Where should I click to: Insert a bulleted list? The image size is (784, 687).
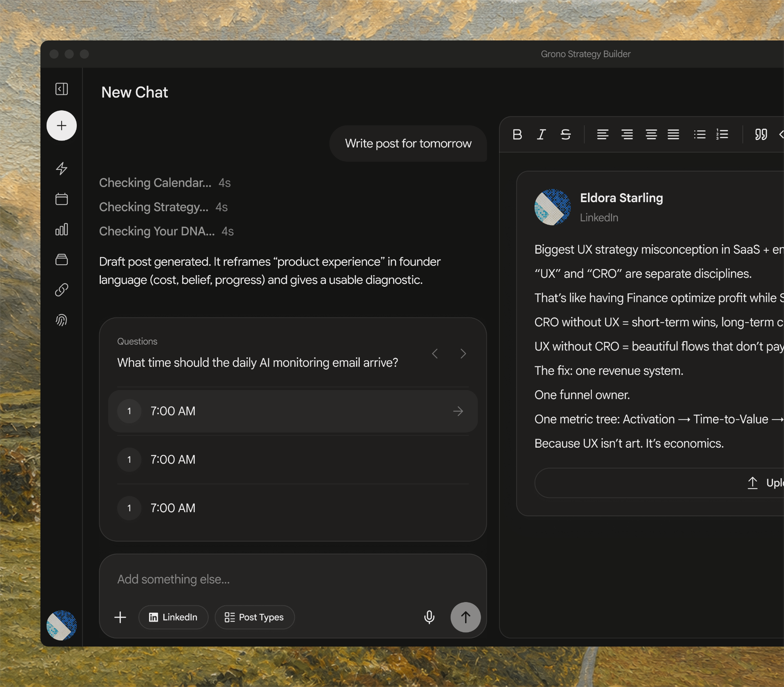(700, 134)
